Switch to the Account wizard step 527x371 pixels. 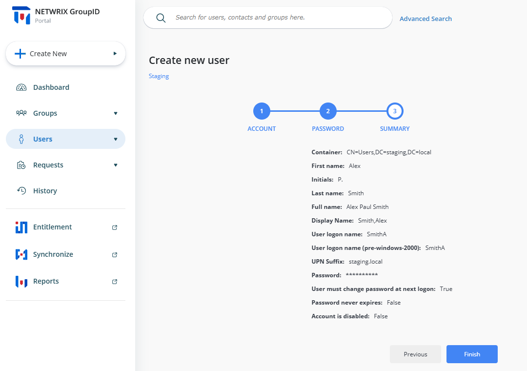[x=262, y=111]
